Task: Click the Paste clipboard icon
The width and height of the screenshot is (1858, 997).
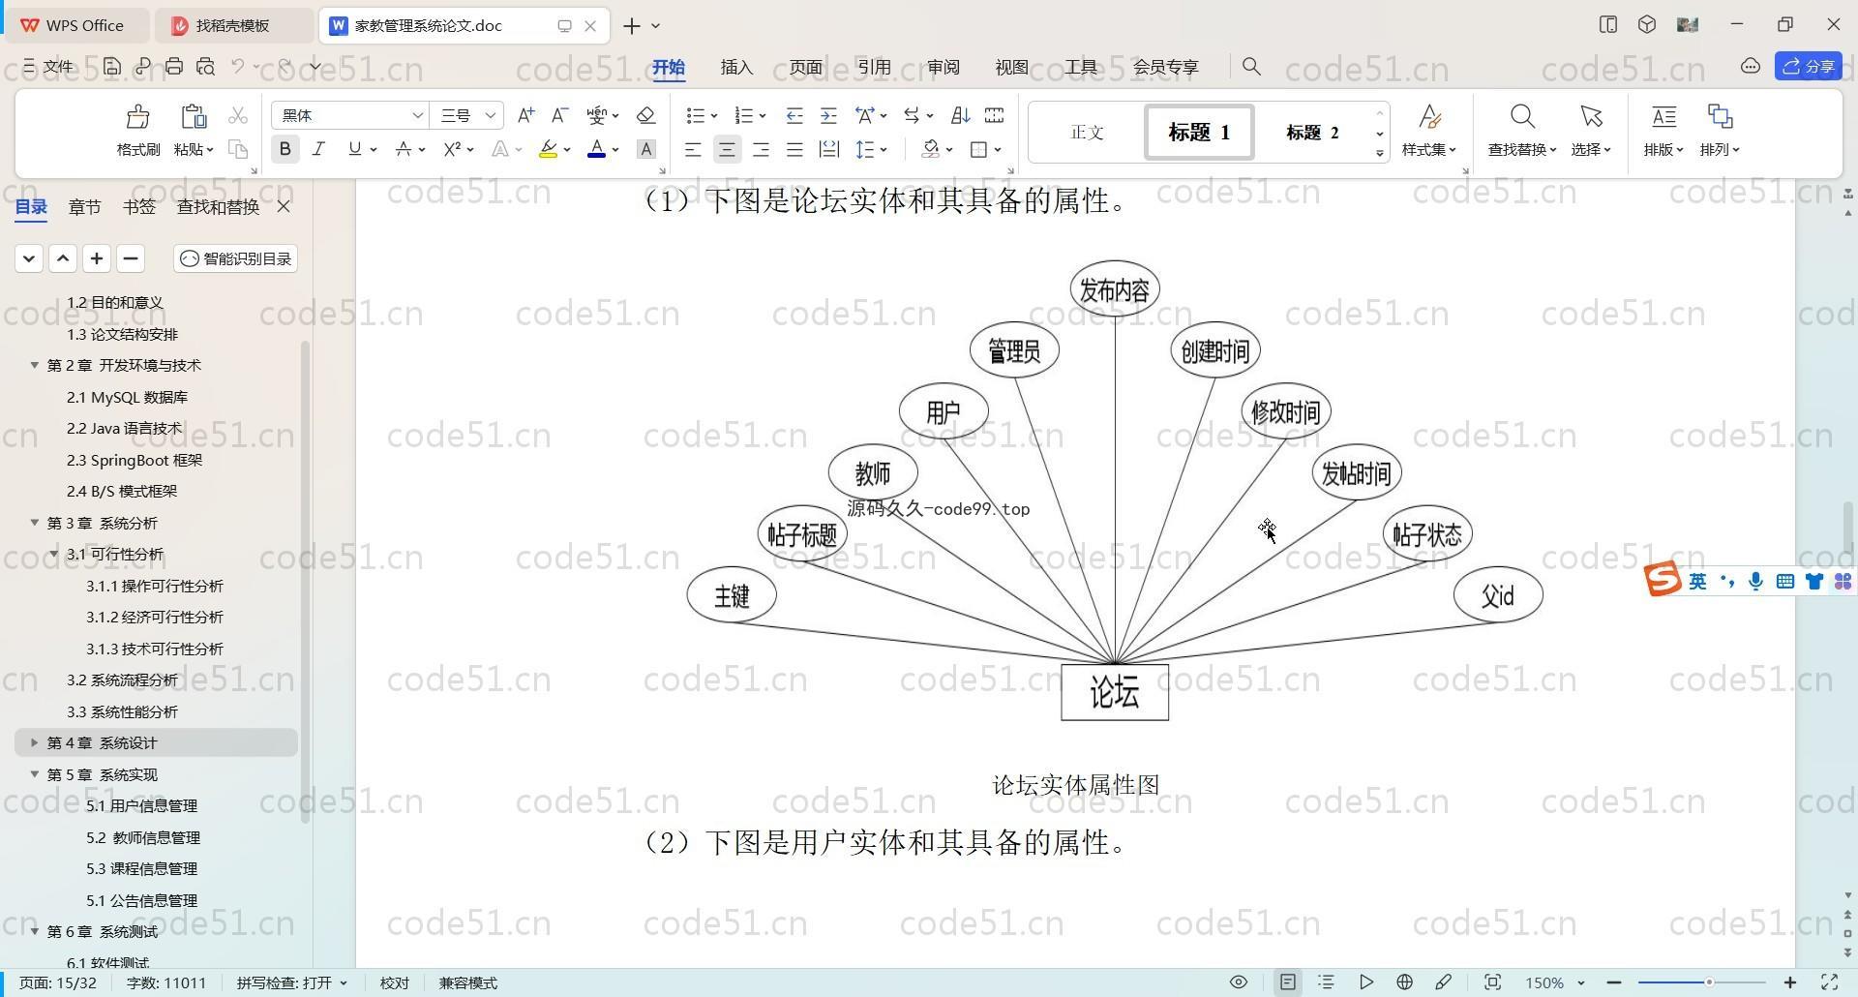Action: coord(194,117)
